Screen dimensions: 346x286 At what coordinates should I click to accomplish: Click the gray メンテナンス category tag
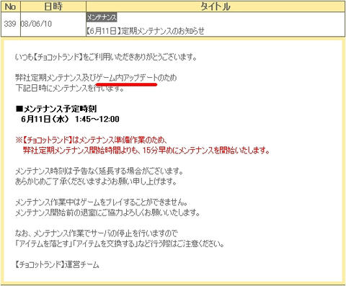coord(102,17)
